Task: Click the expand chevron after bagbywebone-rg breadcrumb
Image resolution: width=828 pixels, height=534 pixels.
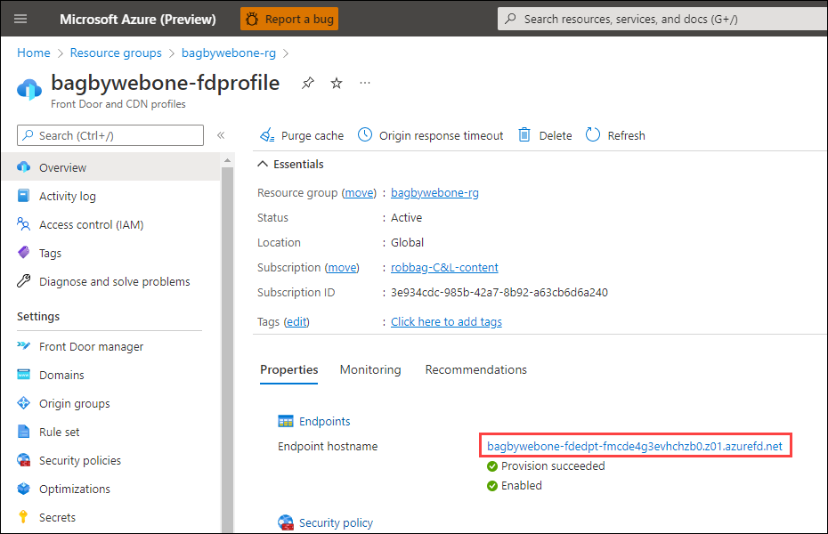Action: click(x=286, y=53)
